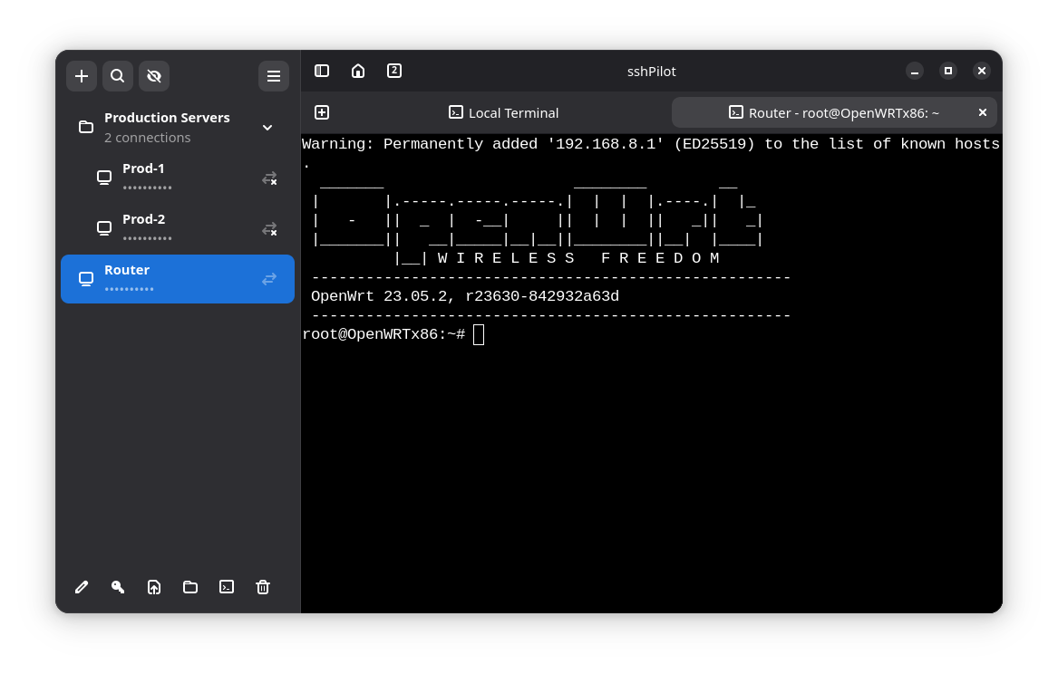Click the Prod-1 disconnected status icon
The height and width of the screenshot is (674, 1058).
(x=269, y=178)
